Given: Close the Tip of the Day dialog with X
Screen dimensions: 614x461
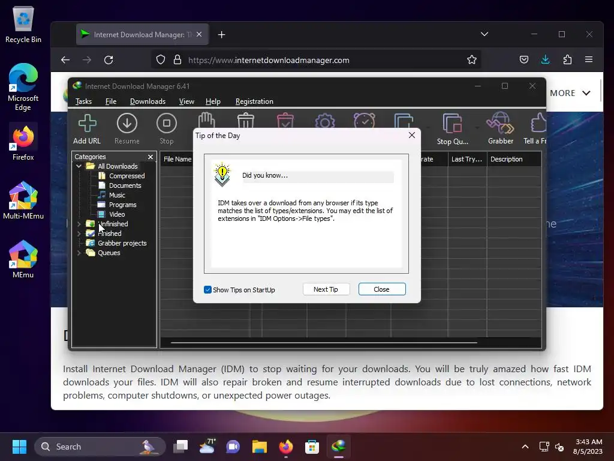Looking at the screenshot, I should pos(411,135).
